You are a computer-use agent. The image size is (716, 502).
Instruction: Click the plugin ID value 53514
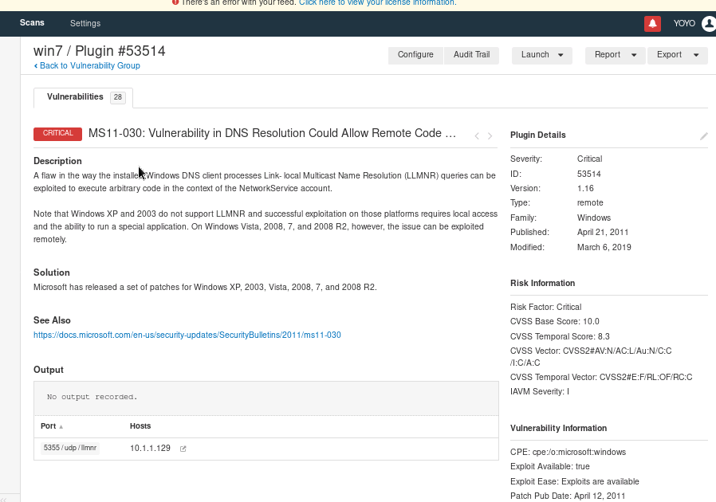[x=589, y=175]
